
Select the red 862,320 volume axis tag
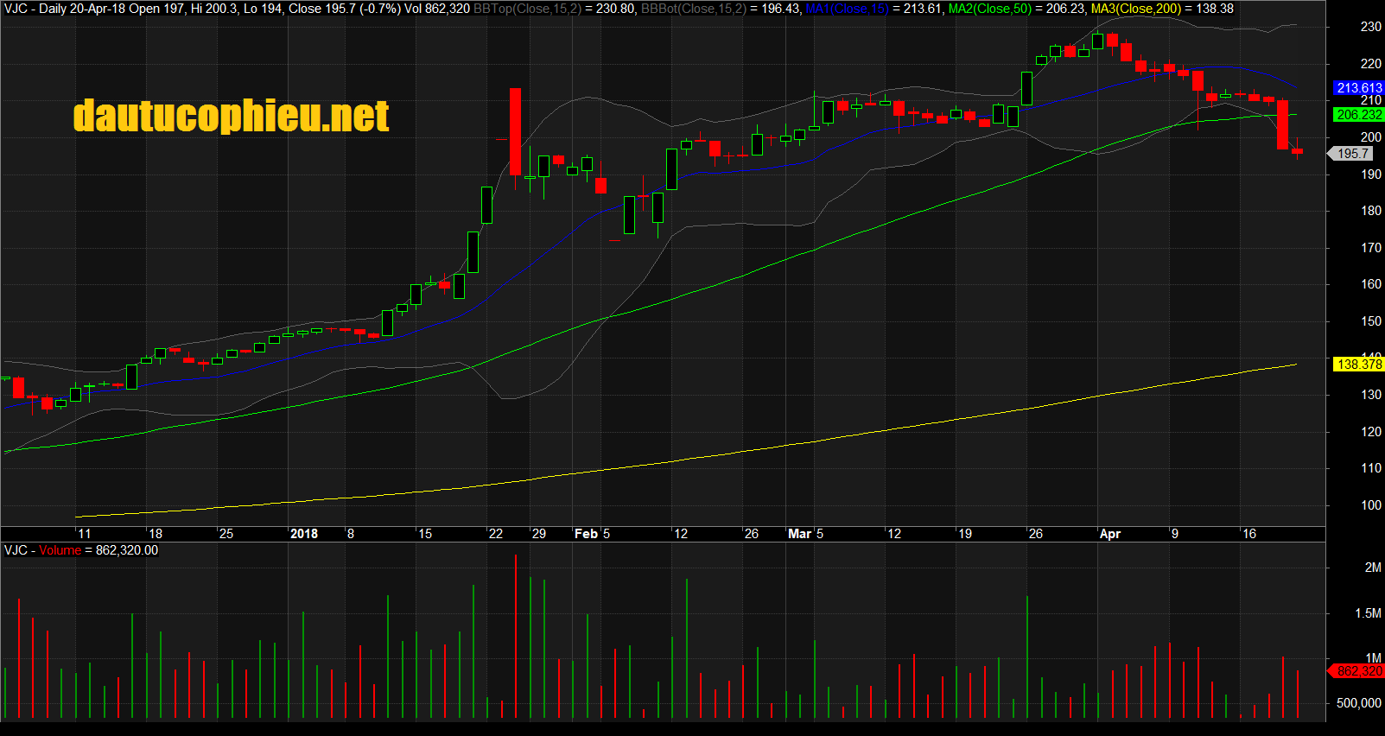pyautogui.click(x=1358, y=671)
